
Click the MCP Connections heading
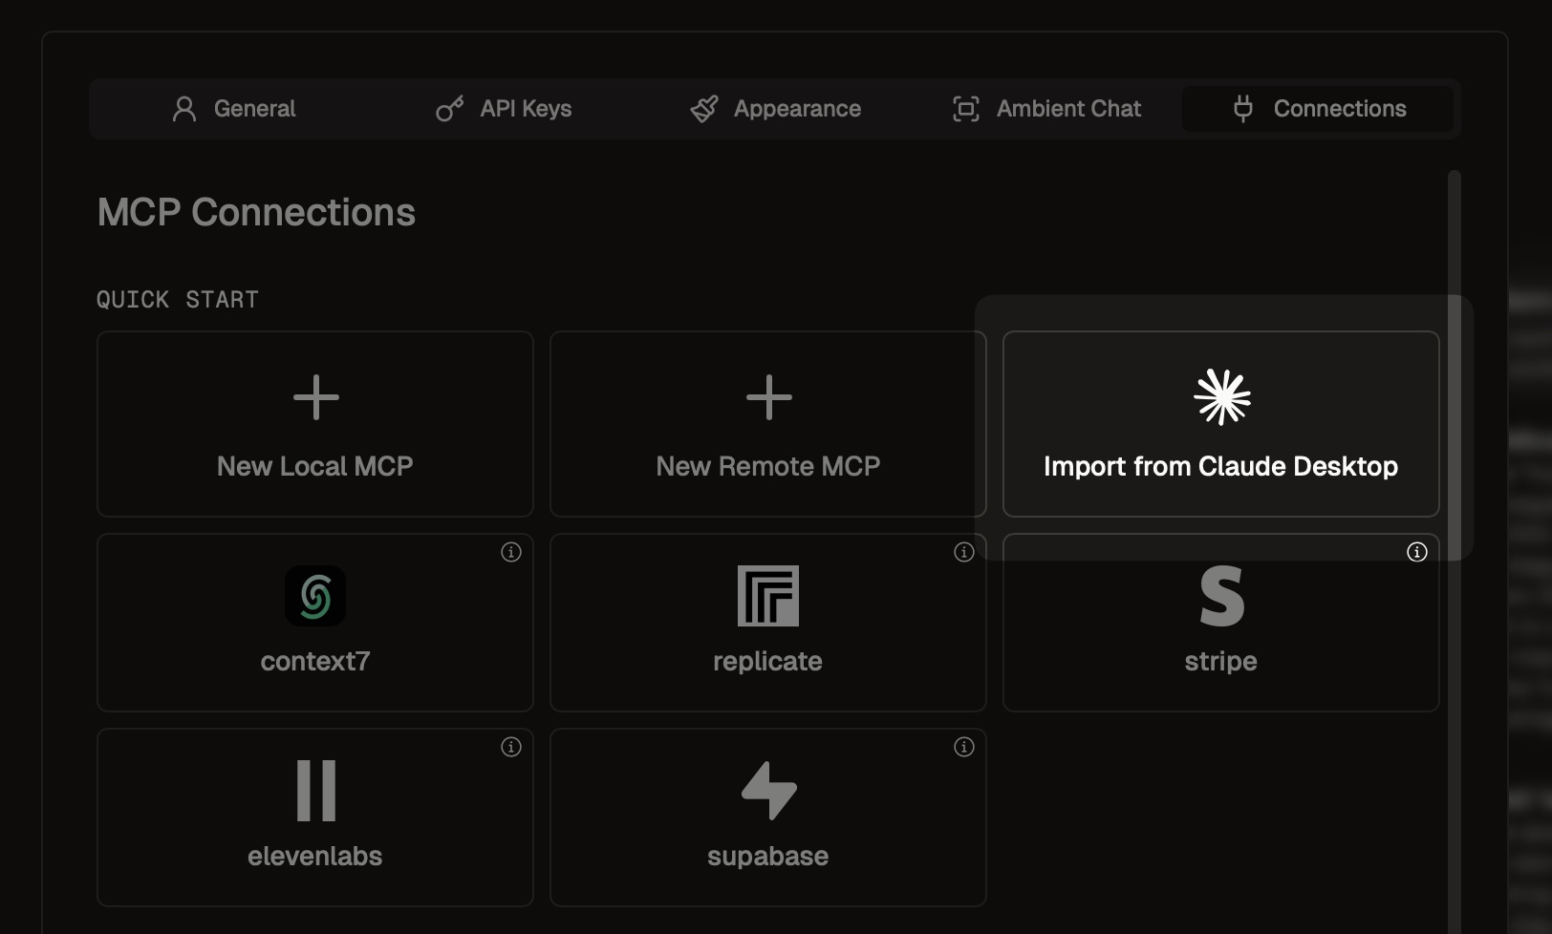(x=256, y=212)
